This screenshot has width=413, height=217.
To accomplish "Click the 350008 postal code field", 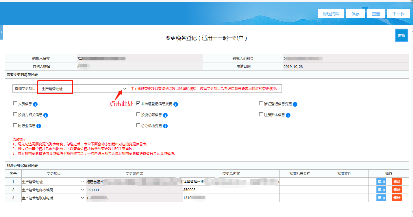I will point(231,190).
